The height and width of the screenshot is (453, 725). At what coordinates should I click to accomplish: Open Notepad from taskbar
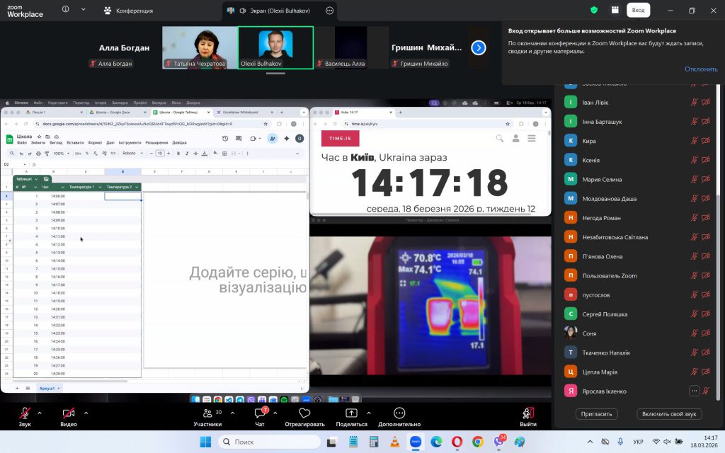(353, 442)
